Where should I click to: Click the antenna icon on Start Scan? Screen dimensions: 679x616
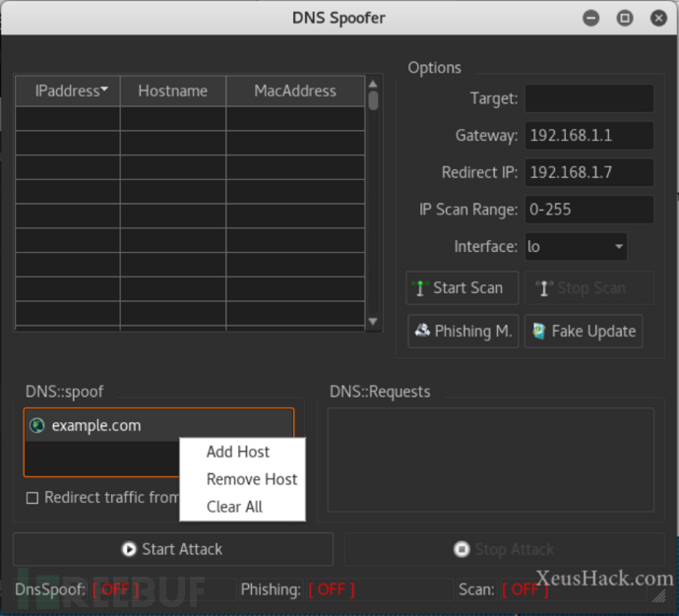pos(420,288)
